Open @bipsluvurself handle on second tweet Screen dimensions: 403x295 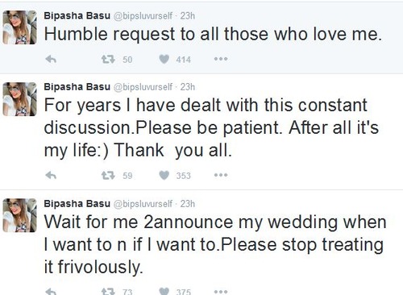pyautogui.click(x=143, y=87)
